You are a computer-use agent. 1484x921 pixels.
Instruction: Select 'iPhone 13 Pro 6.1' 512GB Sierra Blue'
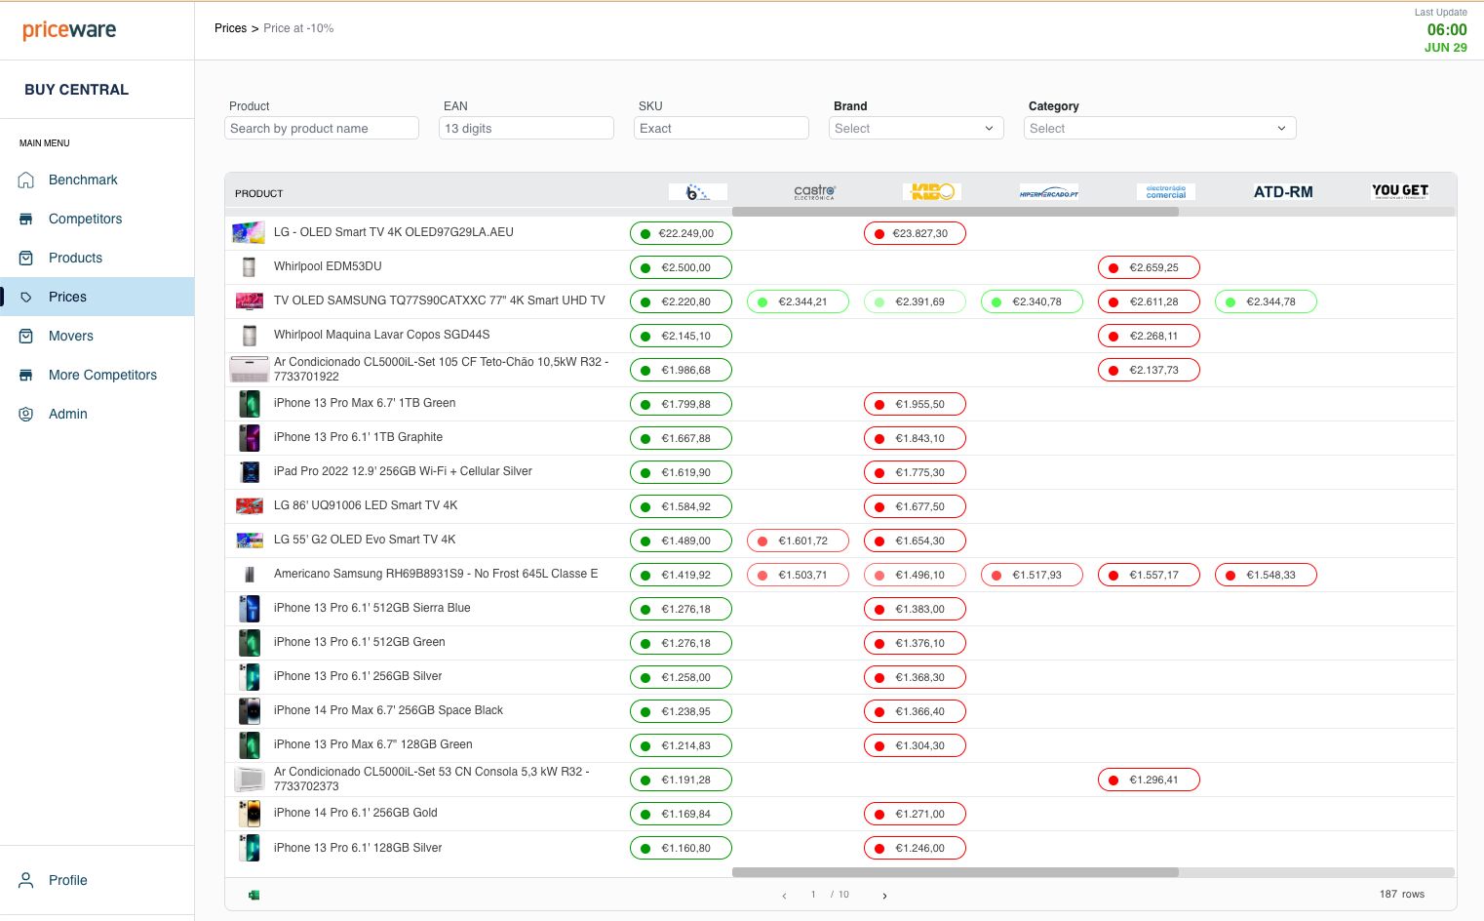tap(372, 608)
